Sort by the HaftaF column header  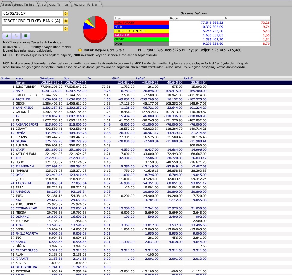(x=147, y=78)
